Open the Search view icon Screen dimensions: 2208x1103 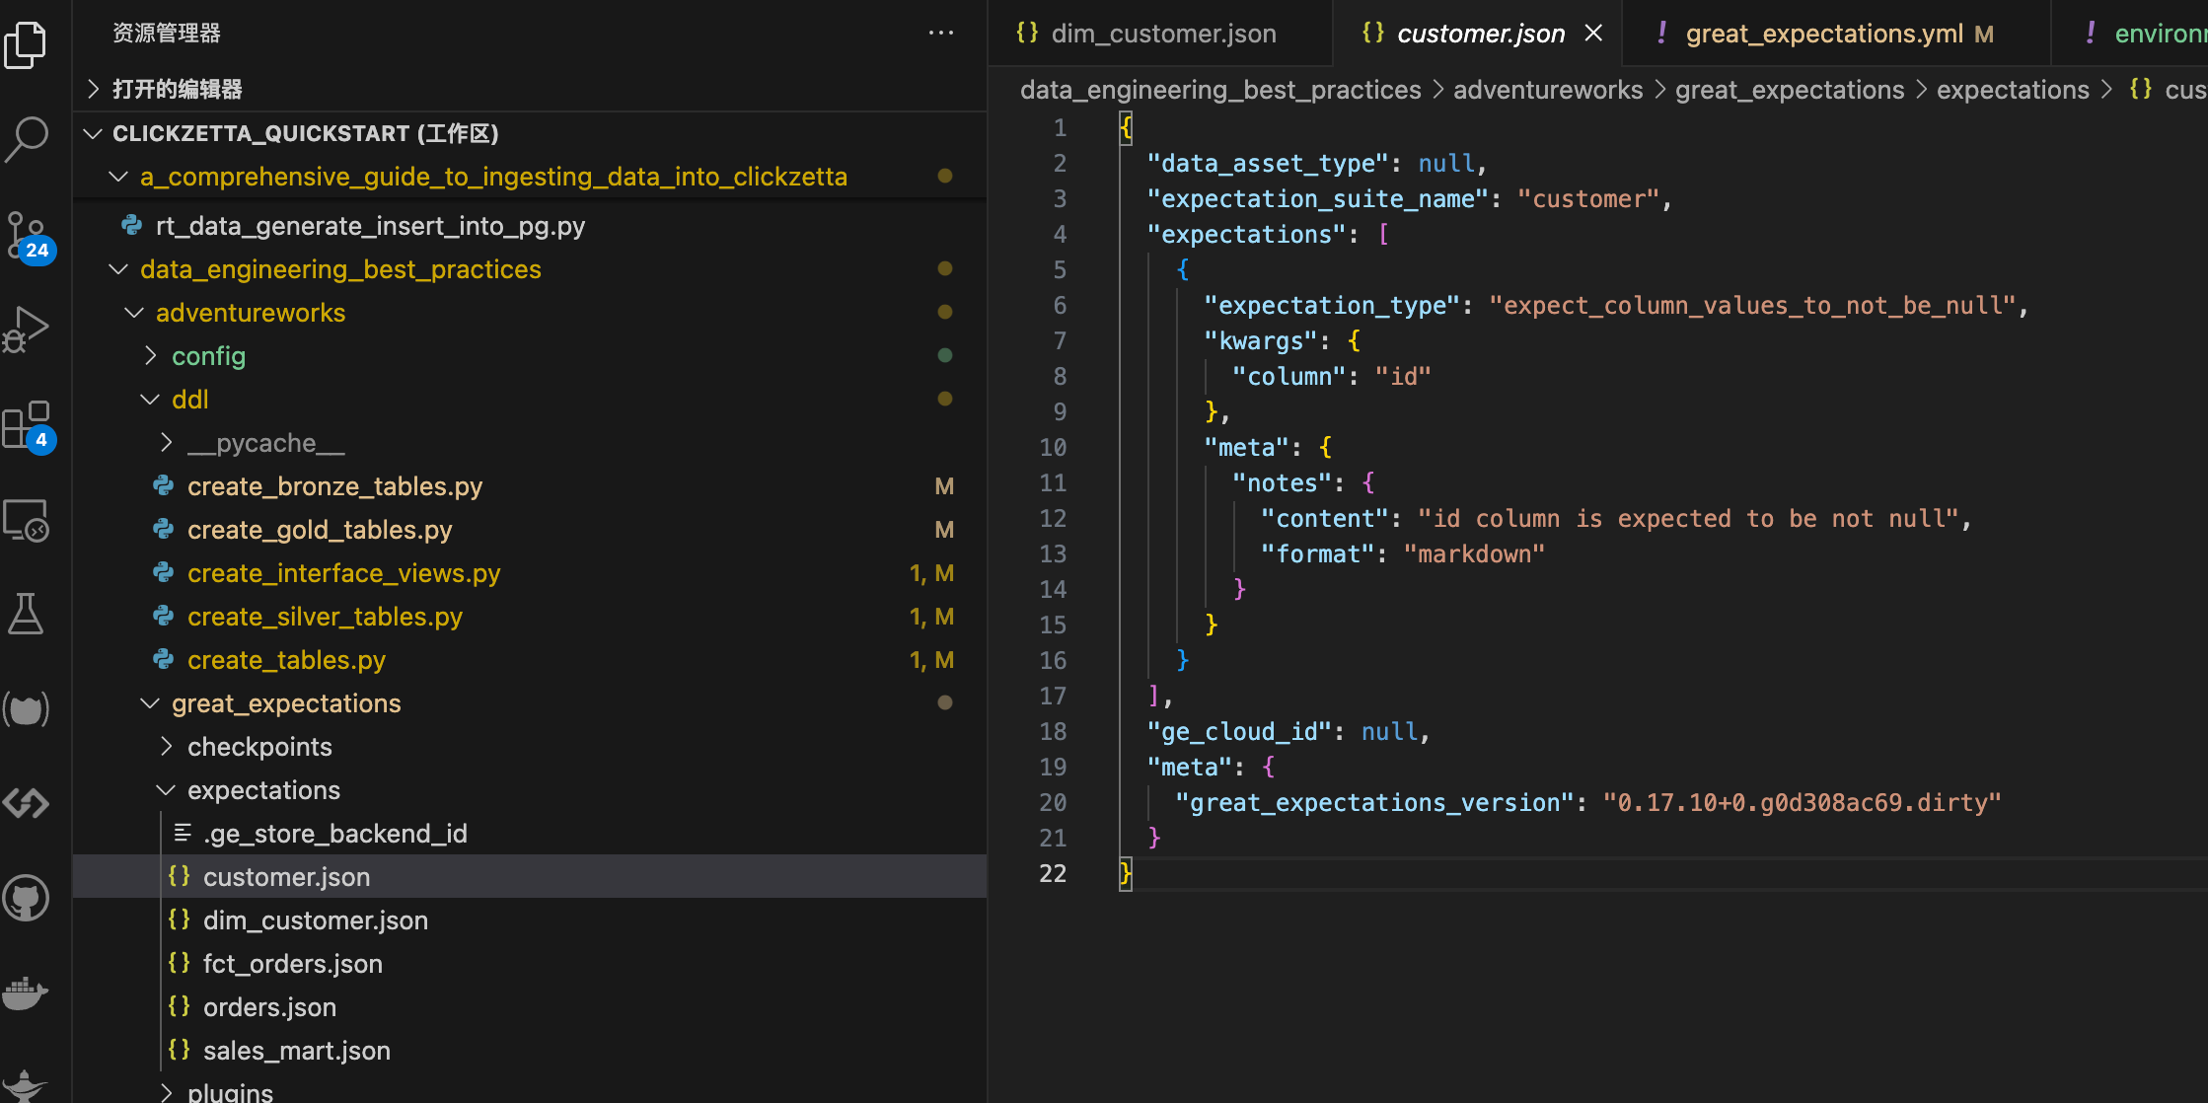pos(27,139)
